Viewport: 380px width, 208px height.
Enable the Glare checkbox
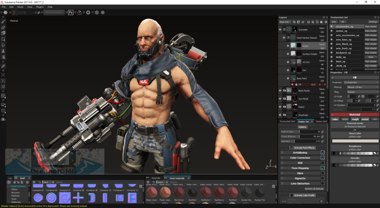coord(322,173)
